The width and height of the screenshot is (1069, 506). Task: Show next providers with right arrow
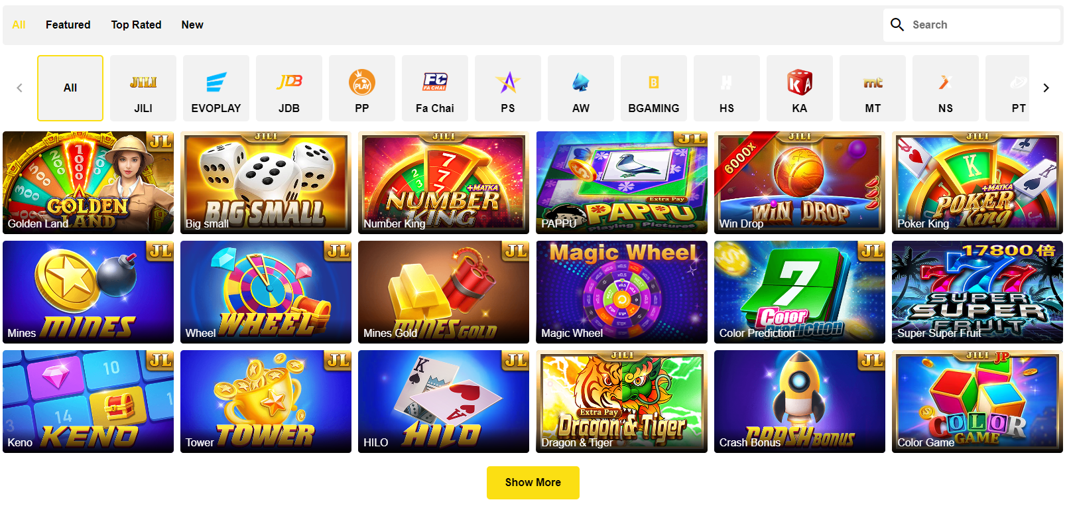1046,88
